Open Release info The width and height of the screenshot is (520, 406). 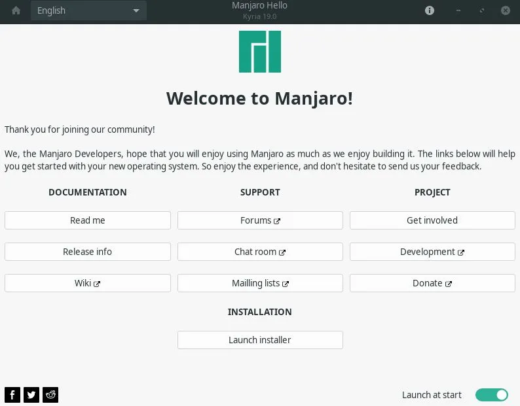(x=88, y=252)
